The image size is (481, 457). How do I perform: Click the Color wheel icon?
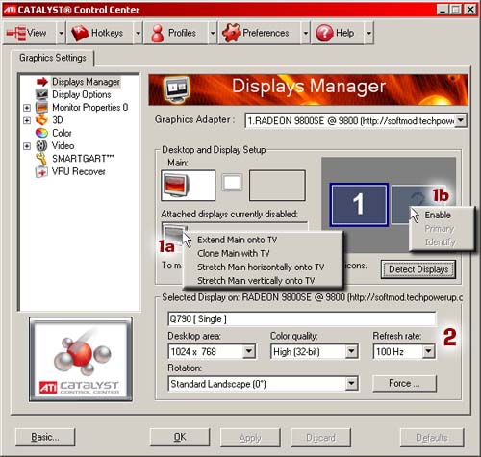point(41,133)
